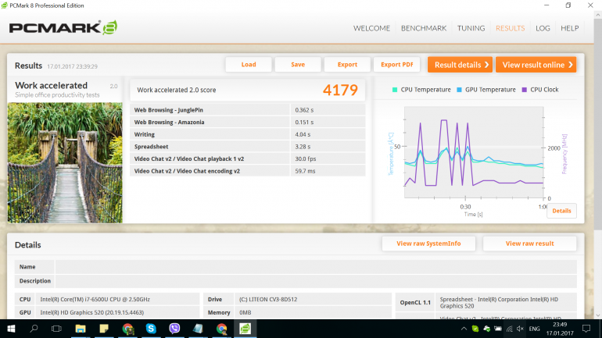Select Video Chat playback 1 v2 row
Image resolution: width=602 pixels, height=338 pixels.
point(248,159)
